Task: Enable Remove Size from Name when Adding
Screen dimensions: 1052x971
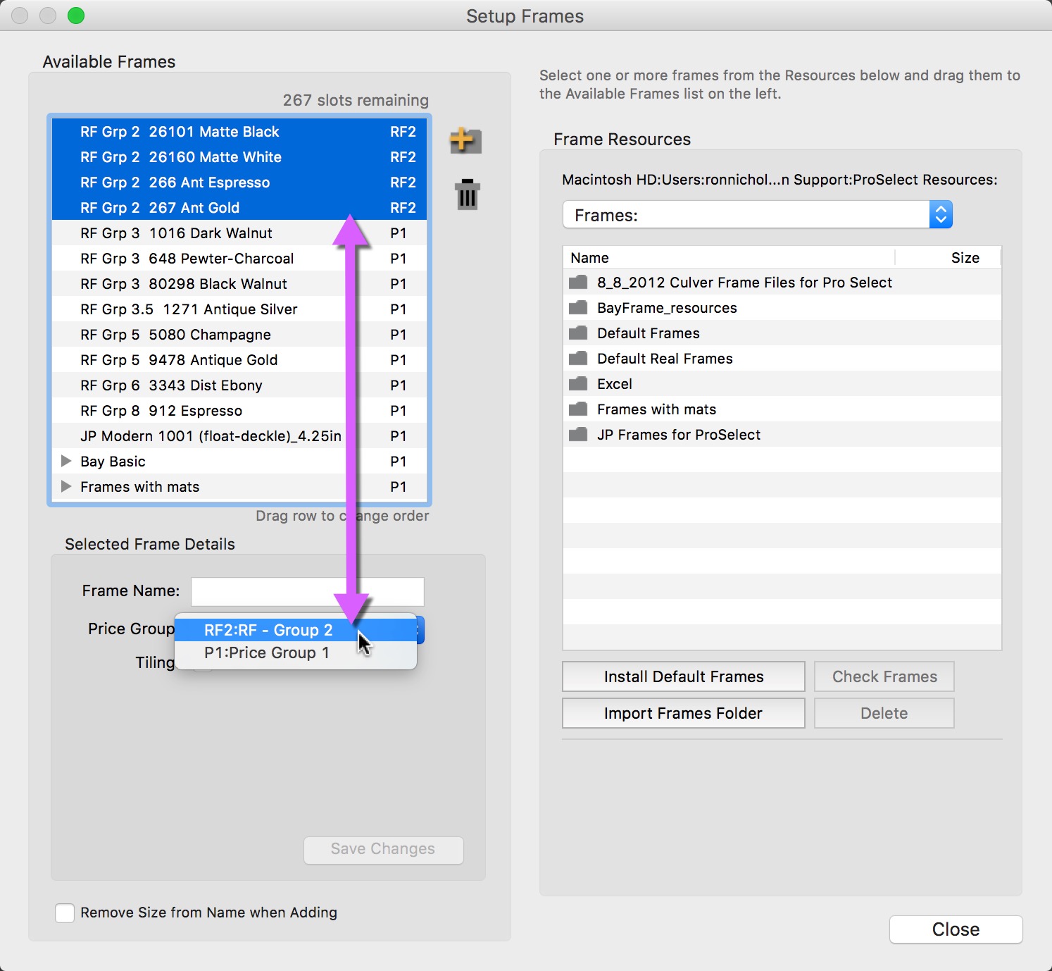Action: (65, 913)
